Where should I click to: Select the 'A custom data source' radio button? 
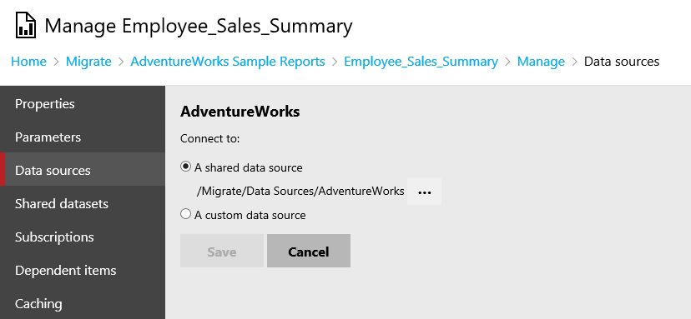coord(185,215)
